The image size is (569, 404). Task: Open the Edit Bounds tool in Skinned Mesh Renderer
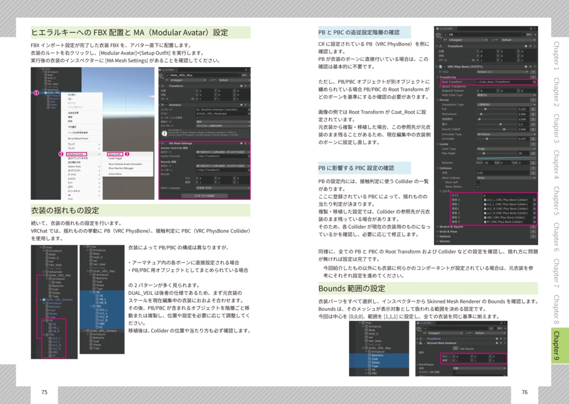click(x=456, y=348)
